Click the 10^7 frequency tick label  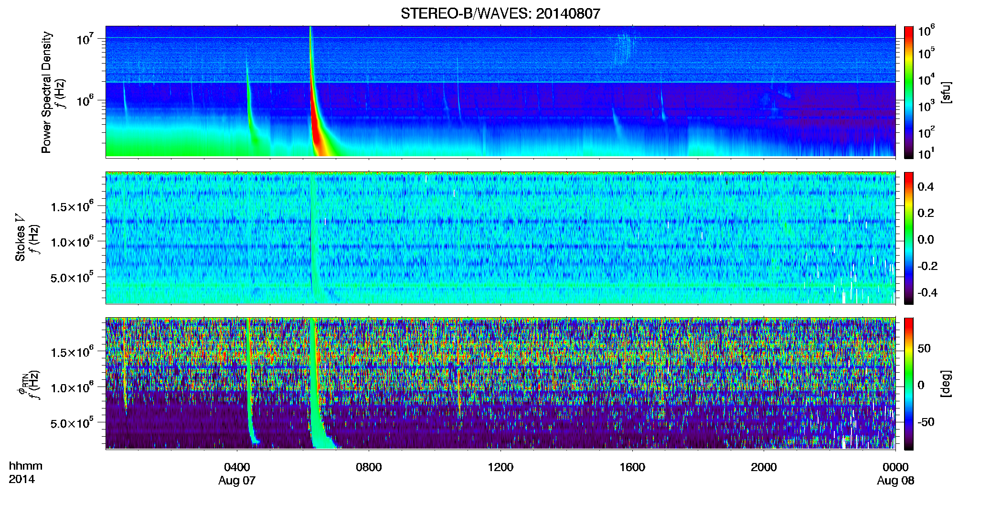tap(85, 39)
